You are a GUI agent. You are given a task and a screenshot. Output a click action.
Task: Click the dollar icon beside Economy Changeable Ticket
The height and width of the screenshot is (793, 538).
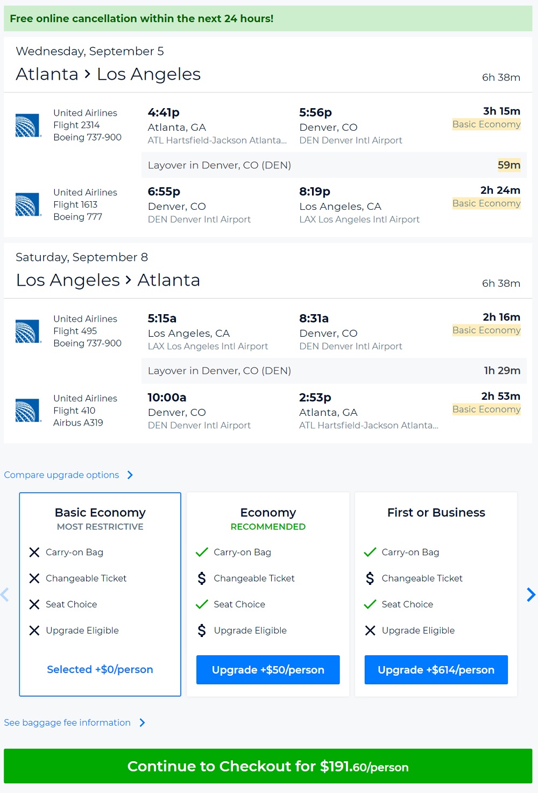click(x=202, y=578)
